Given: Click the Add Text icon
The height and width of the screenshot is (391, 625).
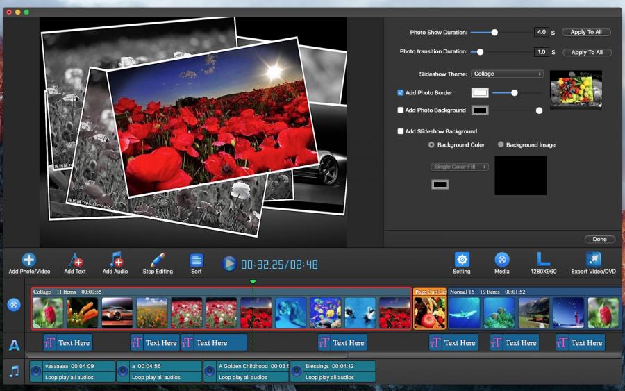Looking at the screenshot, I should (75, 260).
